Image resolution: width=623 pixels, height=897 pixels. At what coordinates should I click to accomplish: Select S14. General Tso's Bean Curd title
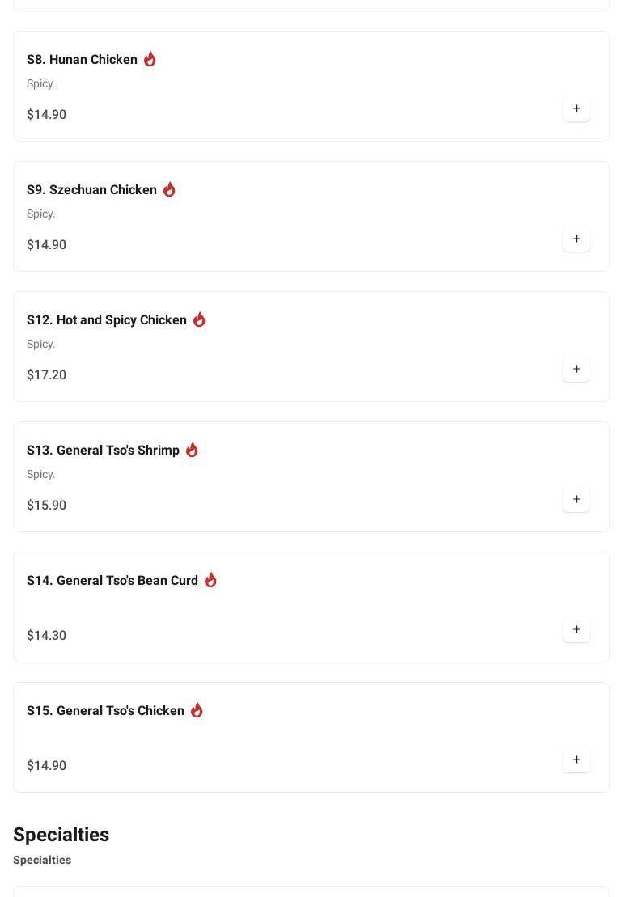(x=112, y=581)
